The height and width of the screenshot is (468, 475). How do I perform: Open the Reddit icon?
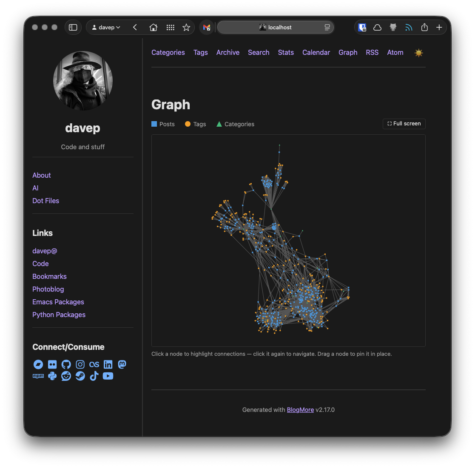click(x=66, y=376)
